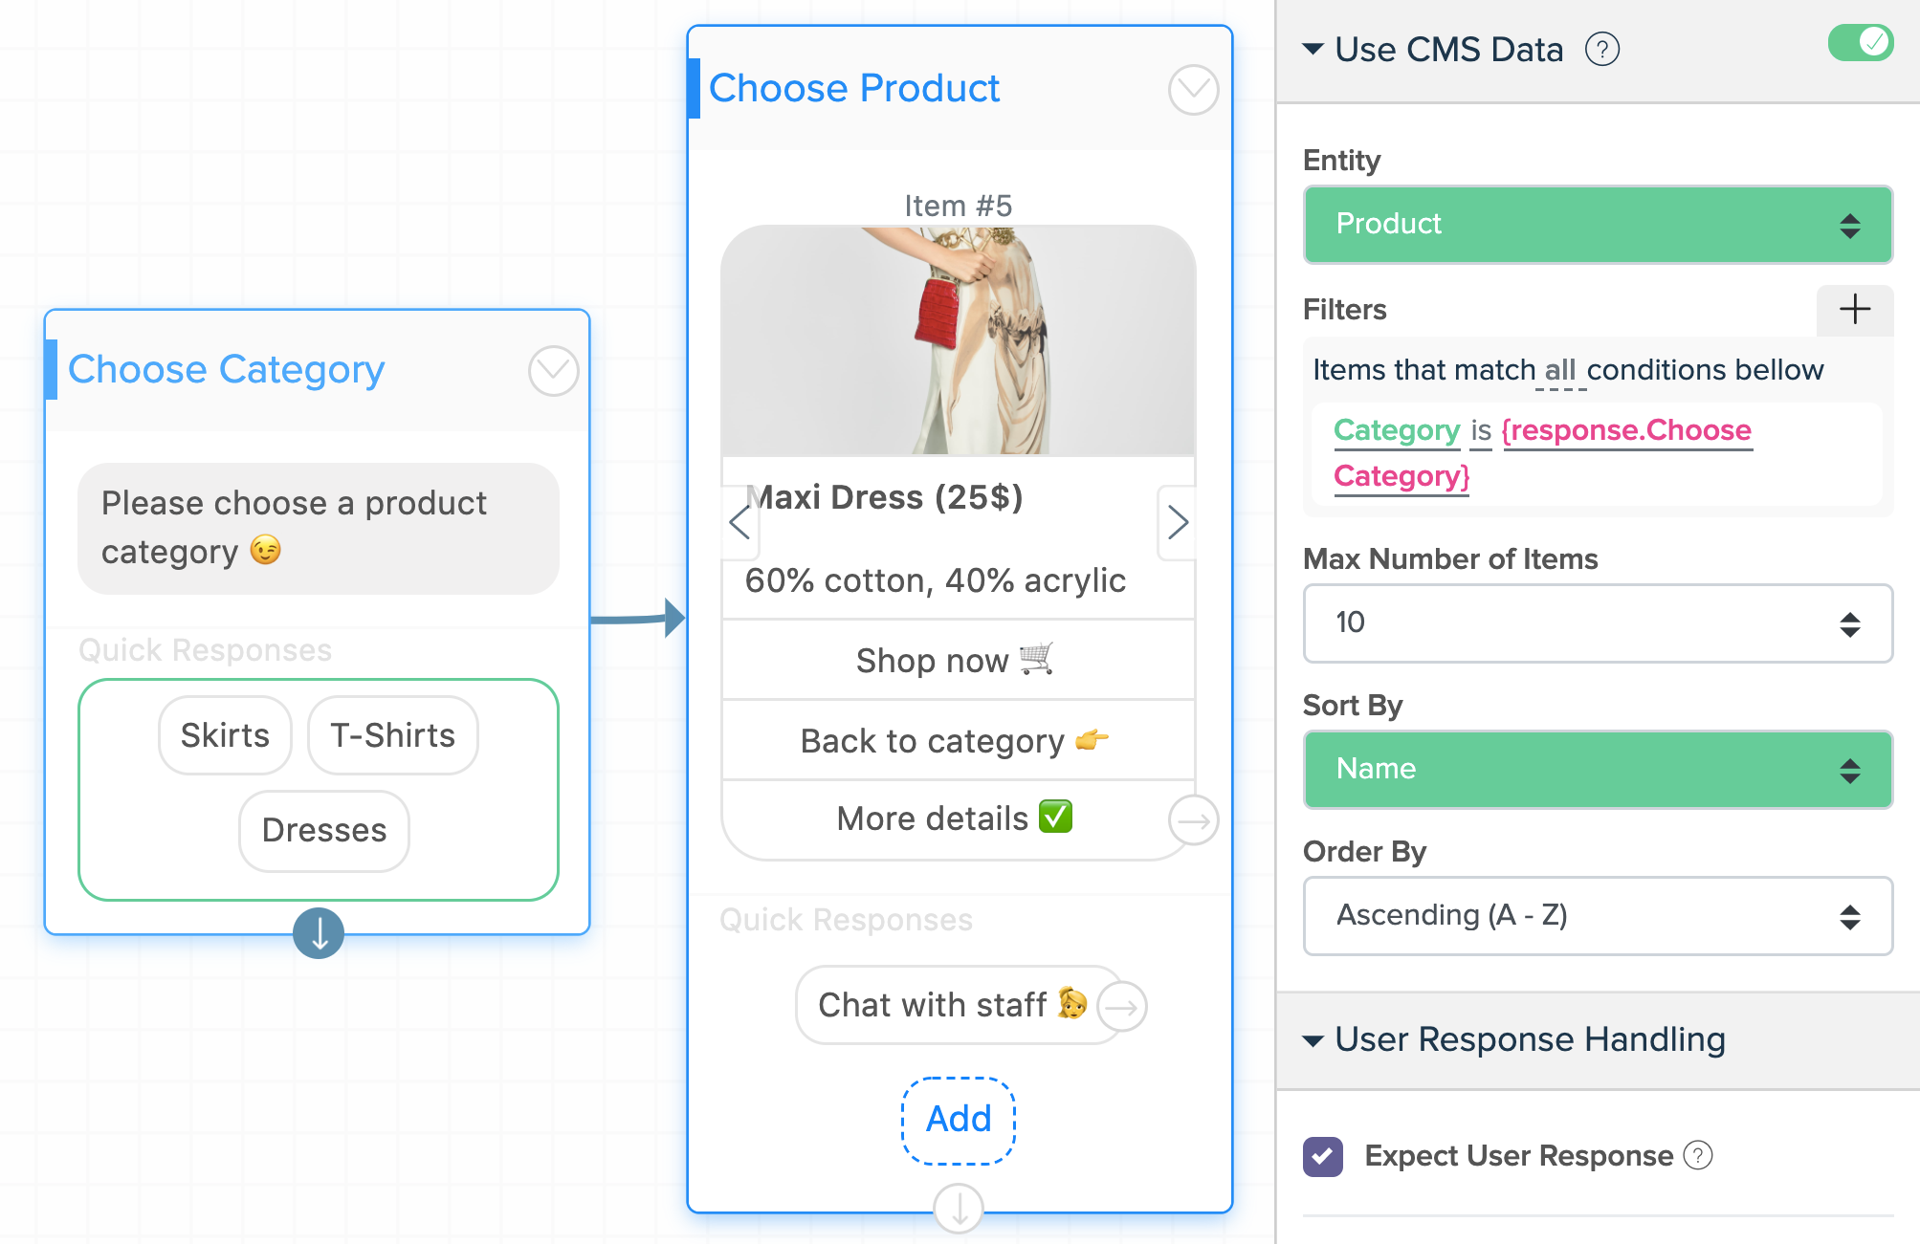Uncheck Expect User Response checkbox
The height and width of the screenshot is (1244, 1920).
[1323, 1156]
